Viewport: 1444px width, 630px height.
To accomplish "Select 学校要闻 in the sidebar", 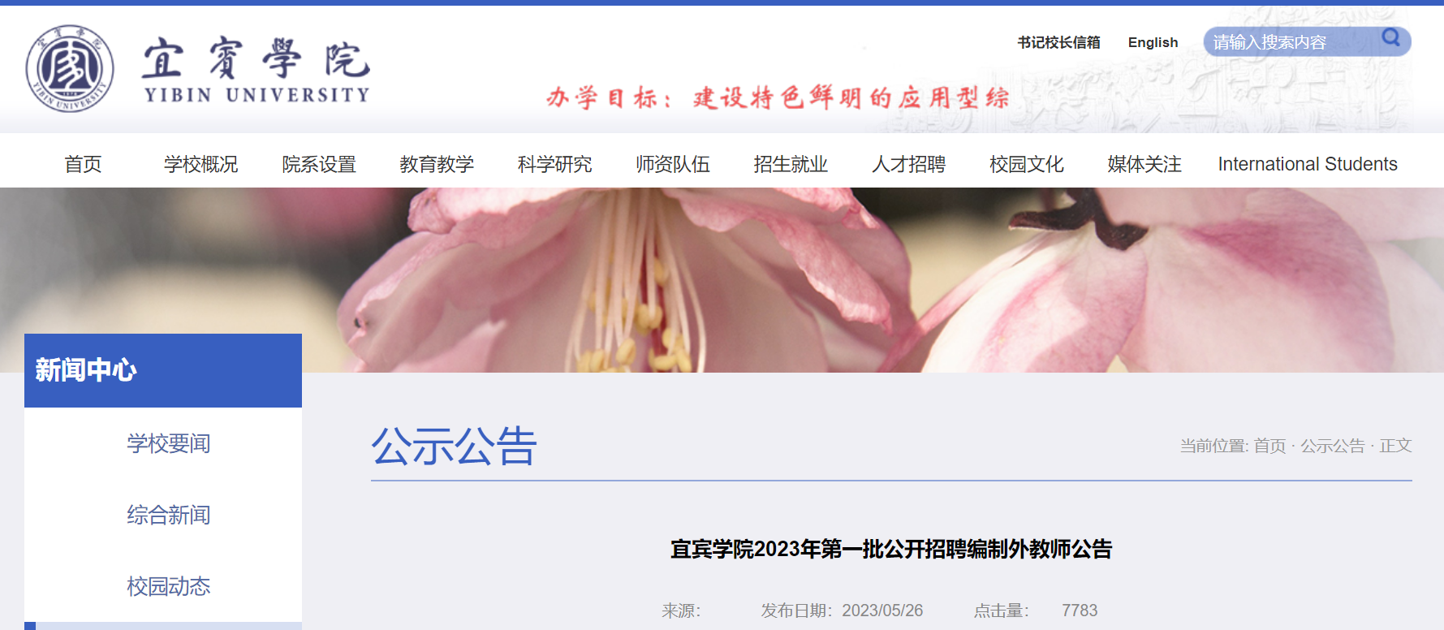I will [169, 443].
